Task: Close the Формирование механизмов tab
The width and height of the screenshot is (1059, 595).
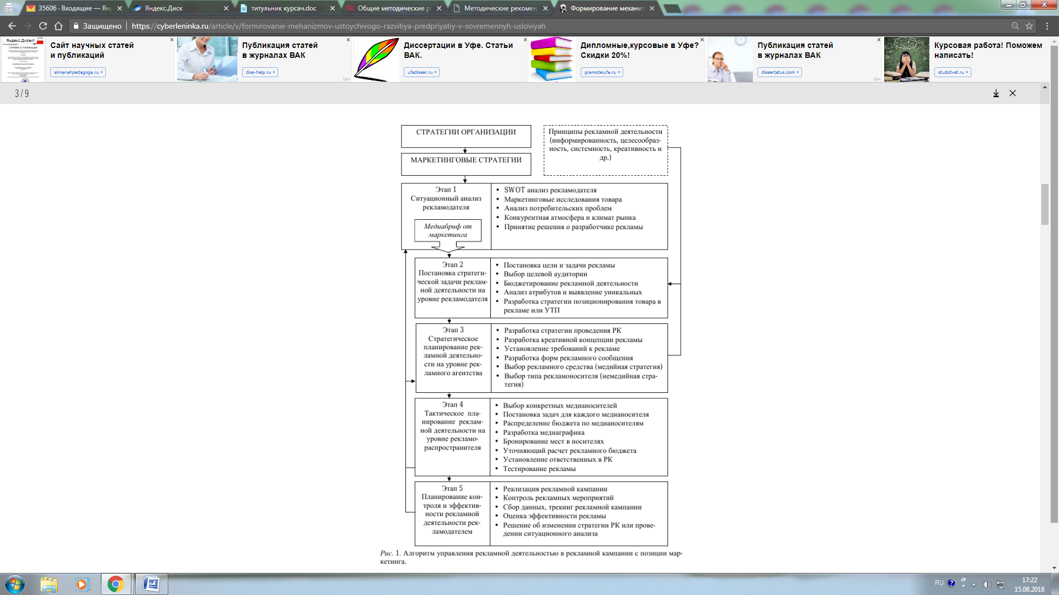Action: (x=652, y=8)
